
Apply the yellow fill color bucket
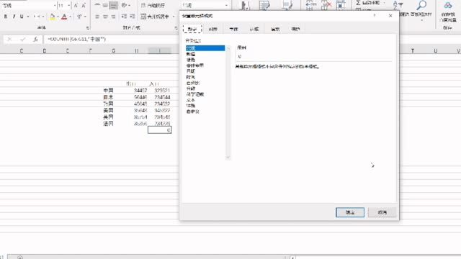(x=53, y=17)
